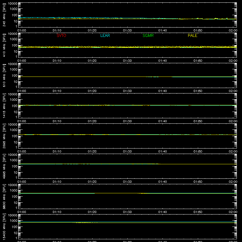The image size is (242, 242).
Task: Click 01:50 time label under 410 MHz panel
Action: pos(198,61)
